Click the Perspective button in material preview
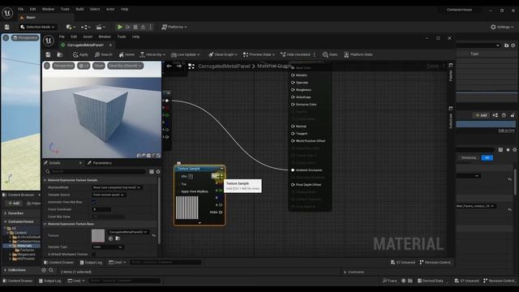The image size is (519, 292). (x=63, y=66)
